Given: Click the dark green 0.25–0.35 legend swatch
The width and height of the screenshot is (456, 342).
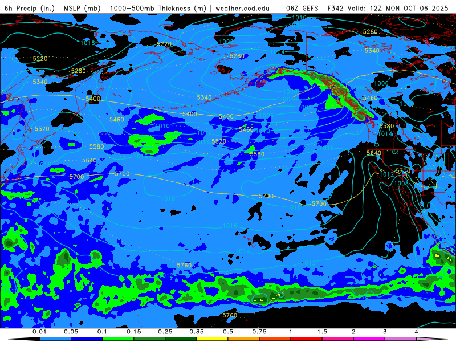Looking at the screenshot, I should coord(181,339).
